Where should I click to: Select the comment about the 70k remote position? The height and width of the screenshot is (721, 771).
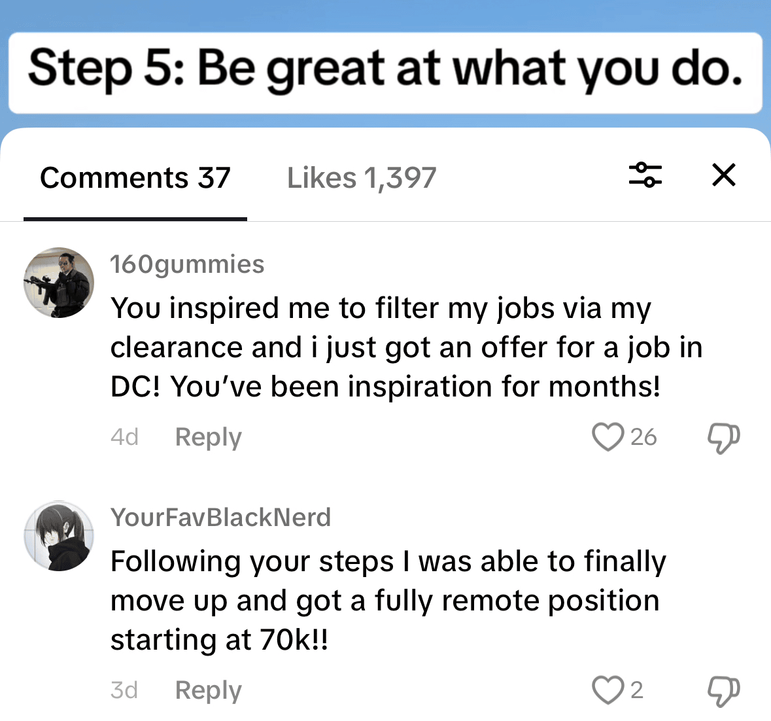(387, 601)
